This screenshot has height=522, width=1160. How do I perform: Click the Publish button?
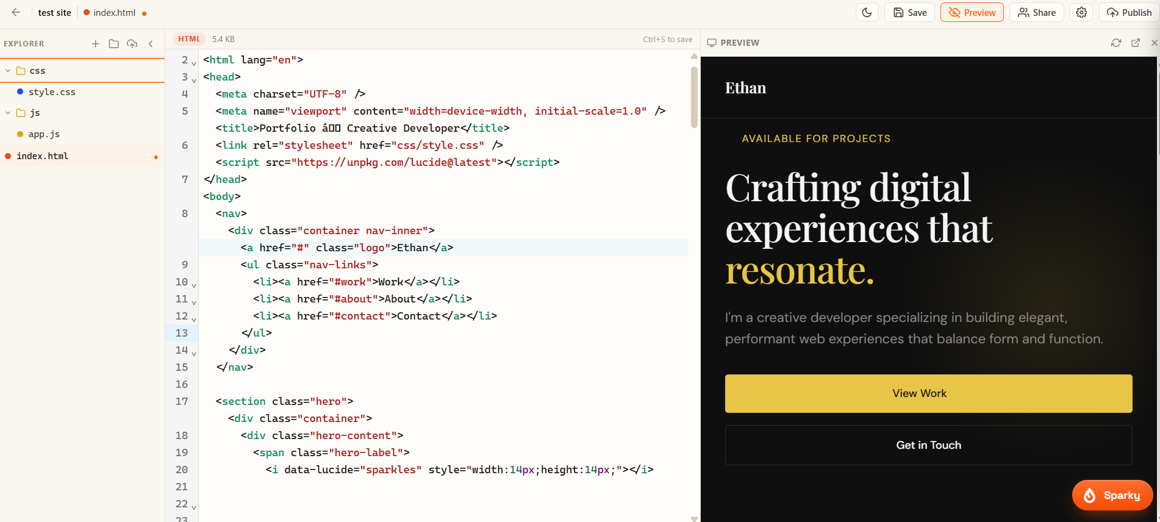(x=1129, y=12)
